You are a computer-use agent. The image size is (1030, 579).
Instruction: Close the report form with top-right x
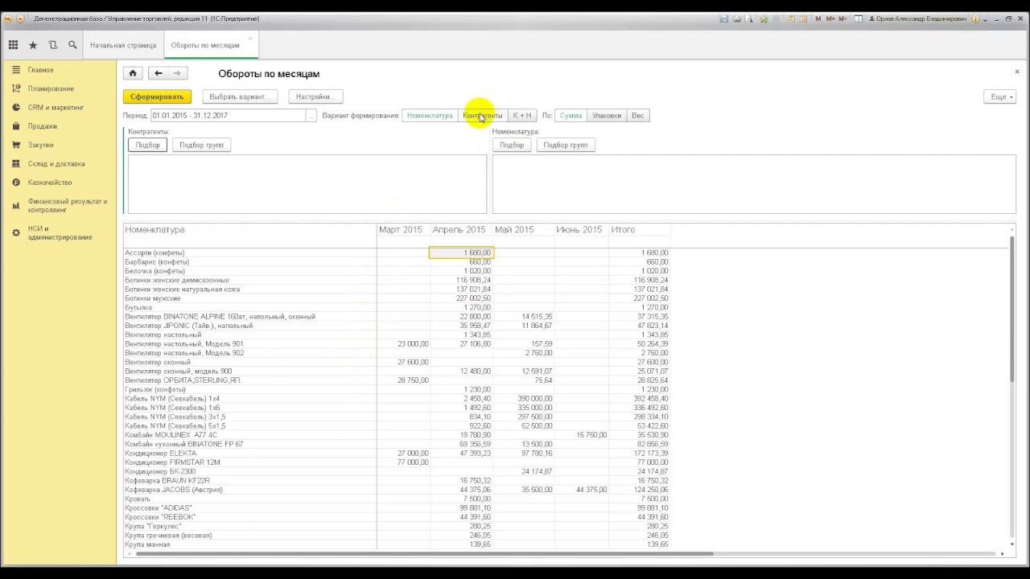tap(1017, 72)
